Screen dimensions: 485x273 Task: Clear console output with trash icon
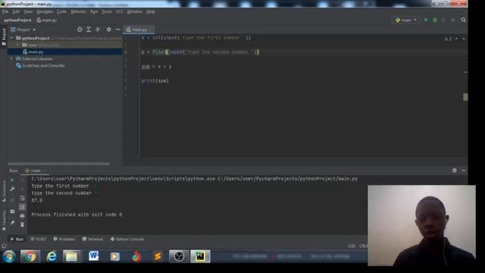[x=22, y=224]
